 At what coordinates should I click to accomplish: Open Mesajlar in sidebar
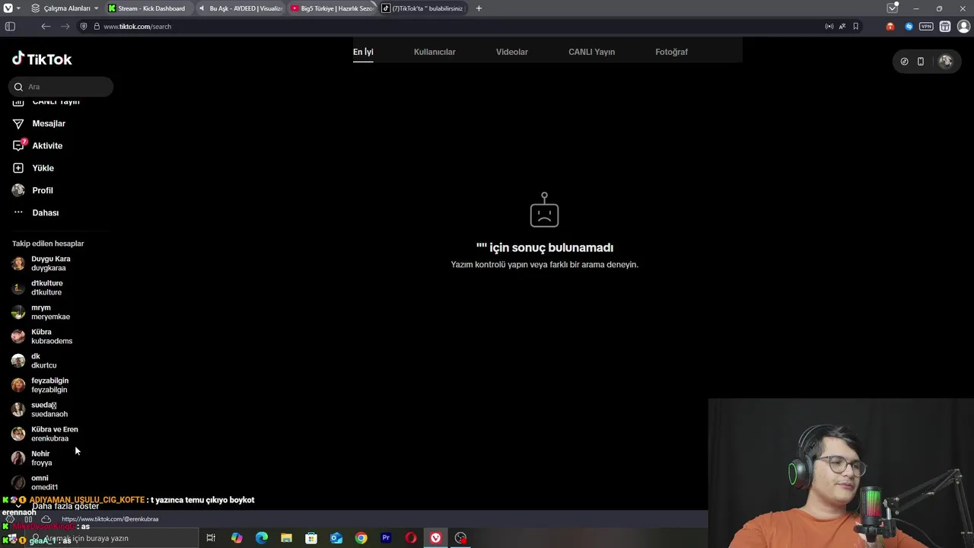[49, 123]
